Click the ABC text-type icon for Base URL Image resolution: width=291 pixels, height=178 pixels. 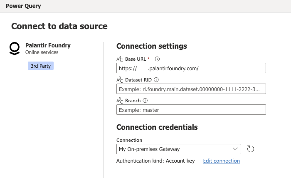tap(120, 59)
